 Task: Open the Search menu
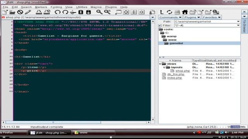pyautogui.click(x=26, y=7)
